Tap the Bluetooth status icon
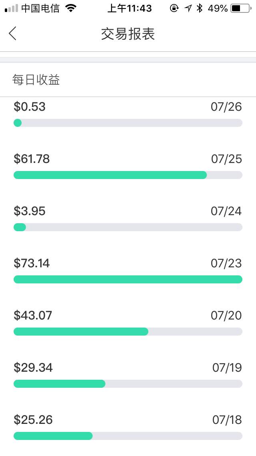 [199, 8]
